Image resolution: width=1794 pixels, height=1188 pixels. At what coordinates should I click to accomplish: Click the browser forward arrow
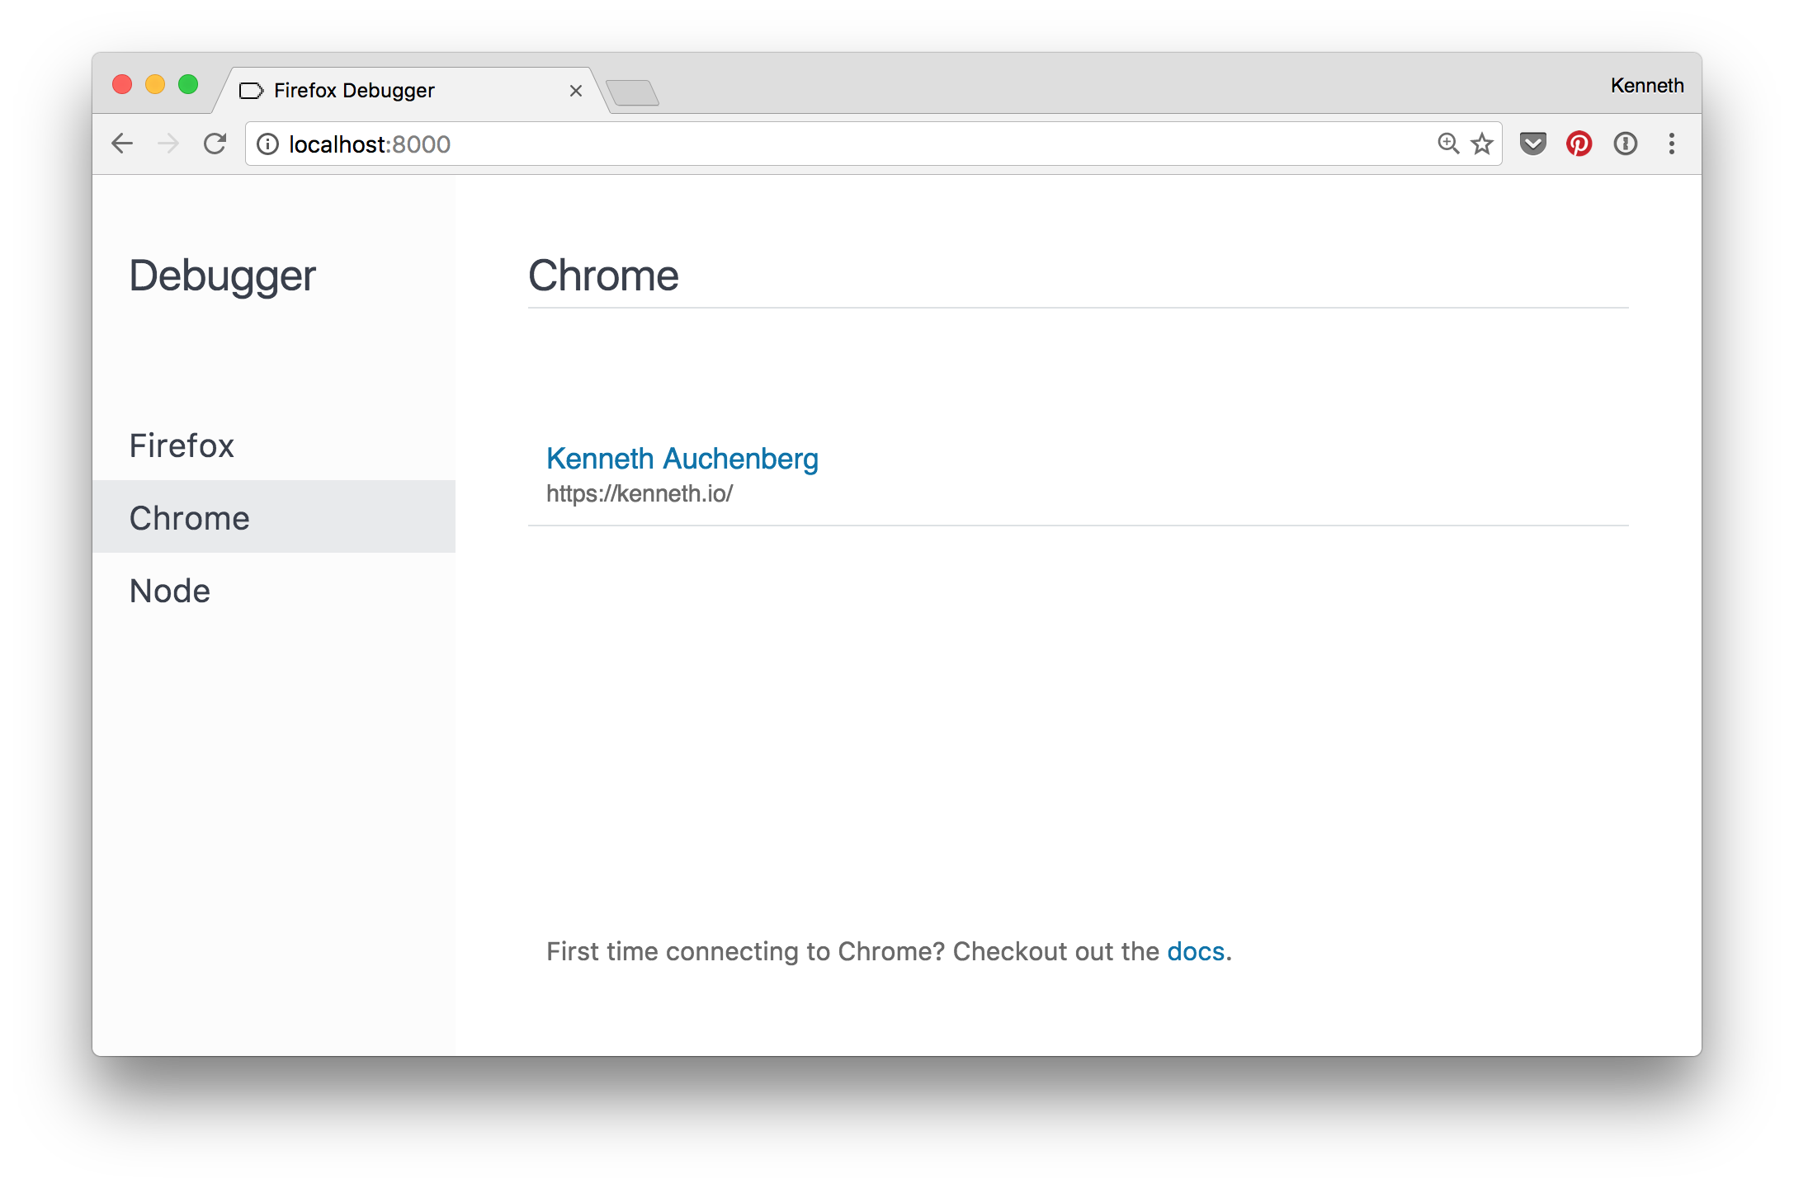[168, 144]
